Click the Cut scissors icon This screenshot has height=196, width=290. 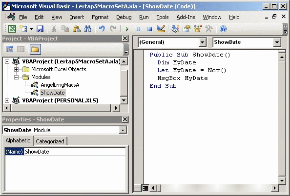[x=54, y=29]
